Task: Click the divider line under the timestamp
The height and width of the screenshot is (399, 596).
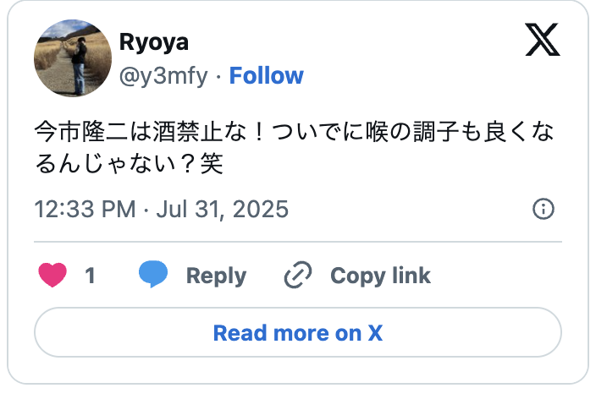Action: tap(298, 241)
